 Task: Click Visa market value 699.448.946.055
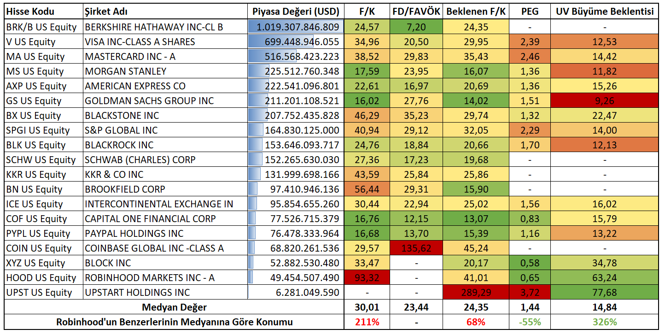click(296, 41)
